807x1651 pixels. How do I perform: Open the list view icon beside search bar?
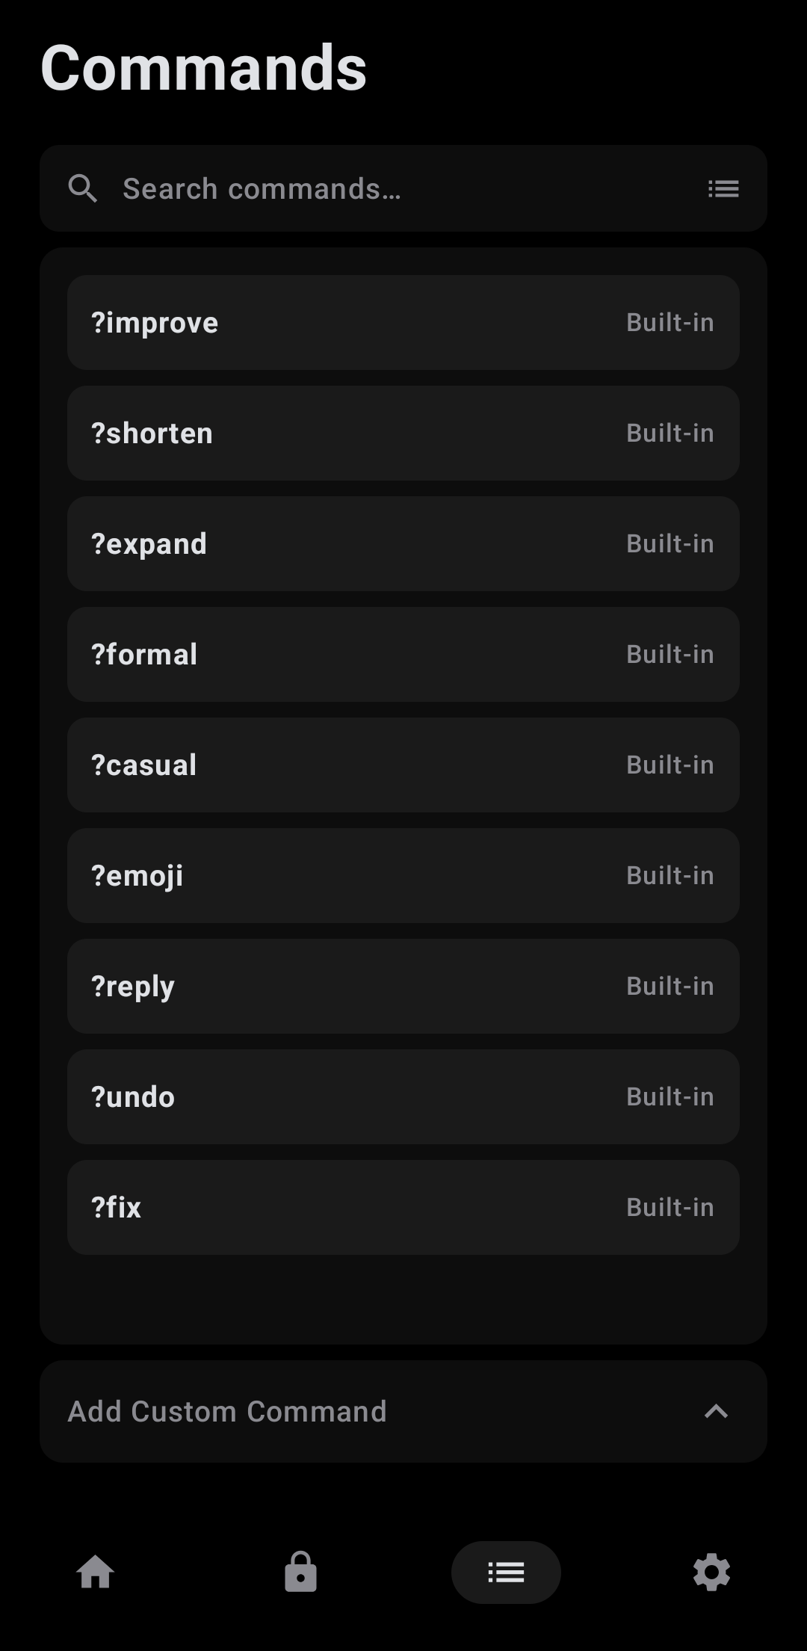pos(722,188)
